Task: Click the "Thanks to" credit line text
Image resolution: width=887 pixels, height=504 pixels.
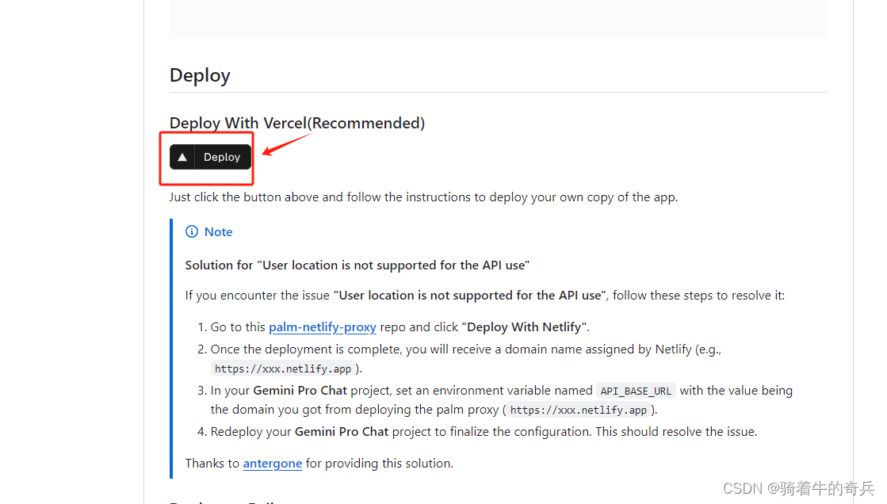Action: pos(213,464)
